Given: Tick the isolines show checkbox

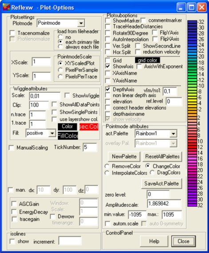Looking at the screenshot, I should [12, 241].
